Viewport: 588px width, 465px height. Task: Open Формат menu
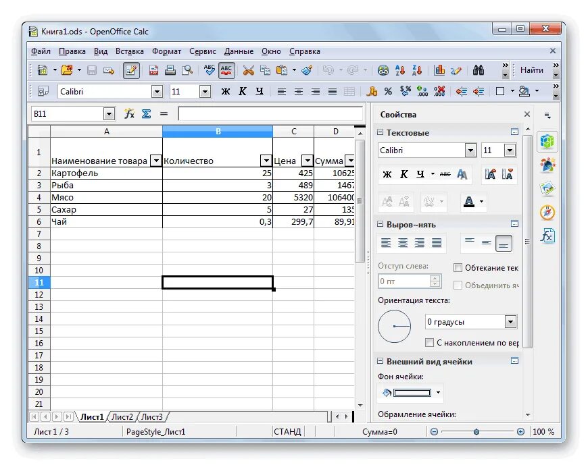click(x=166, y=51)
